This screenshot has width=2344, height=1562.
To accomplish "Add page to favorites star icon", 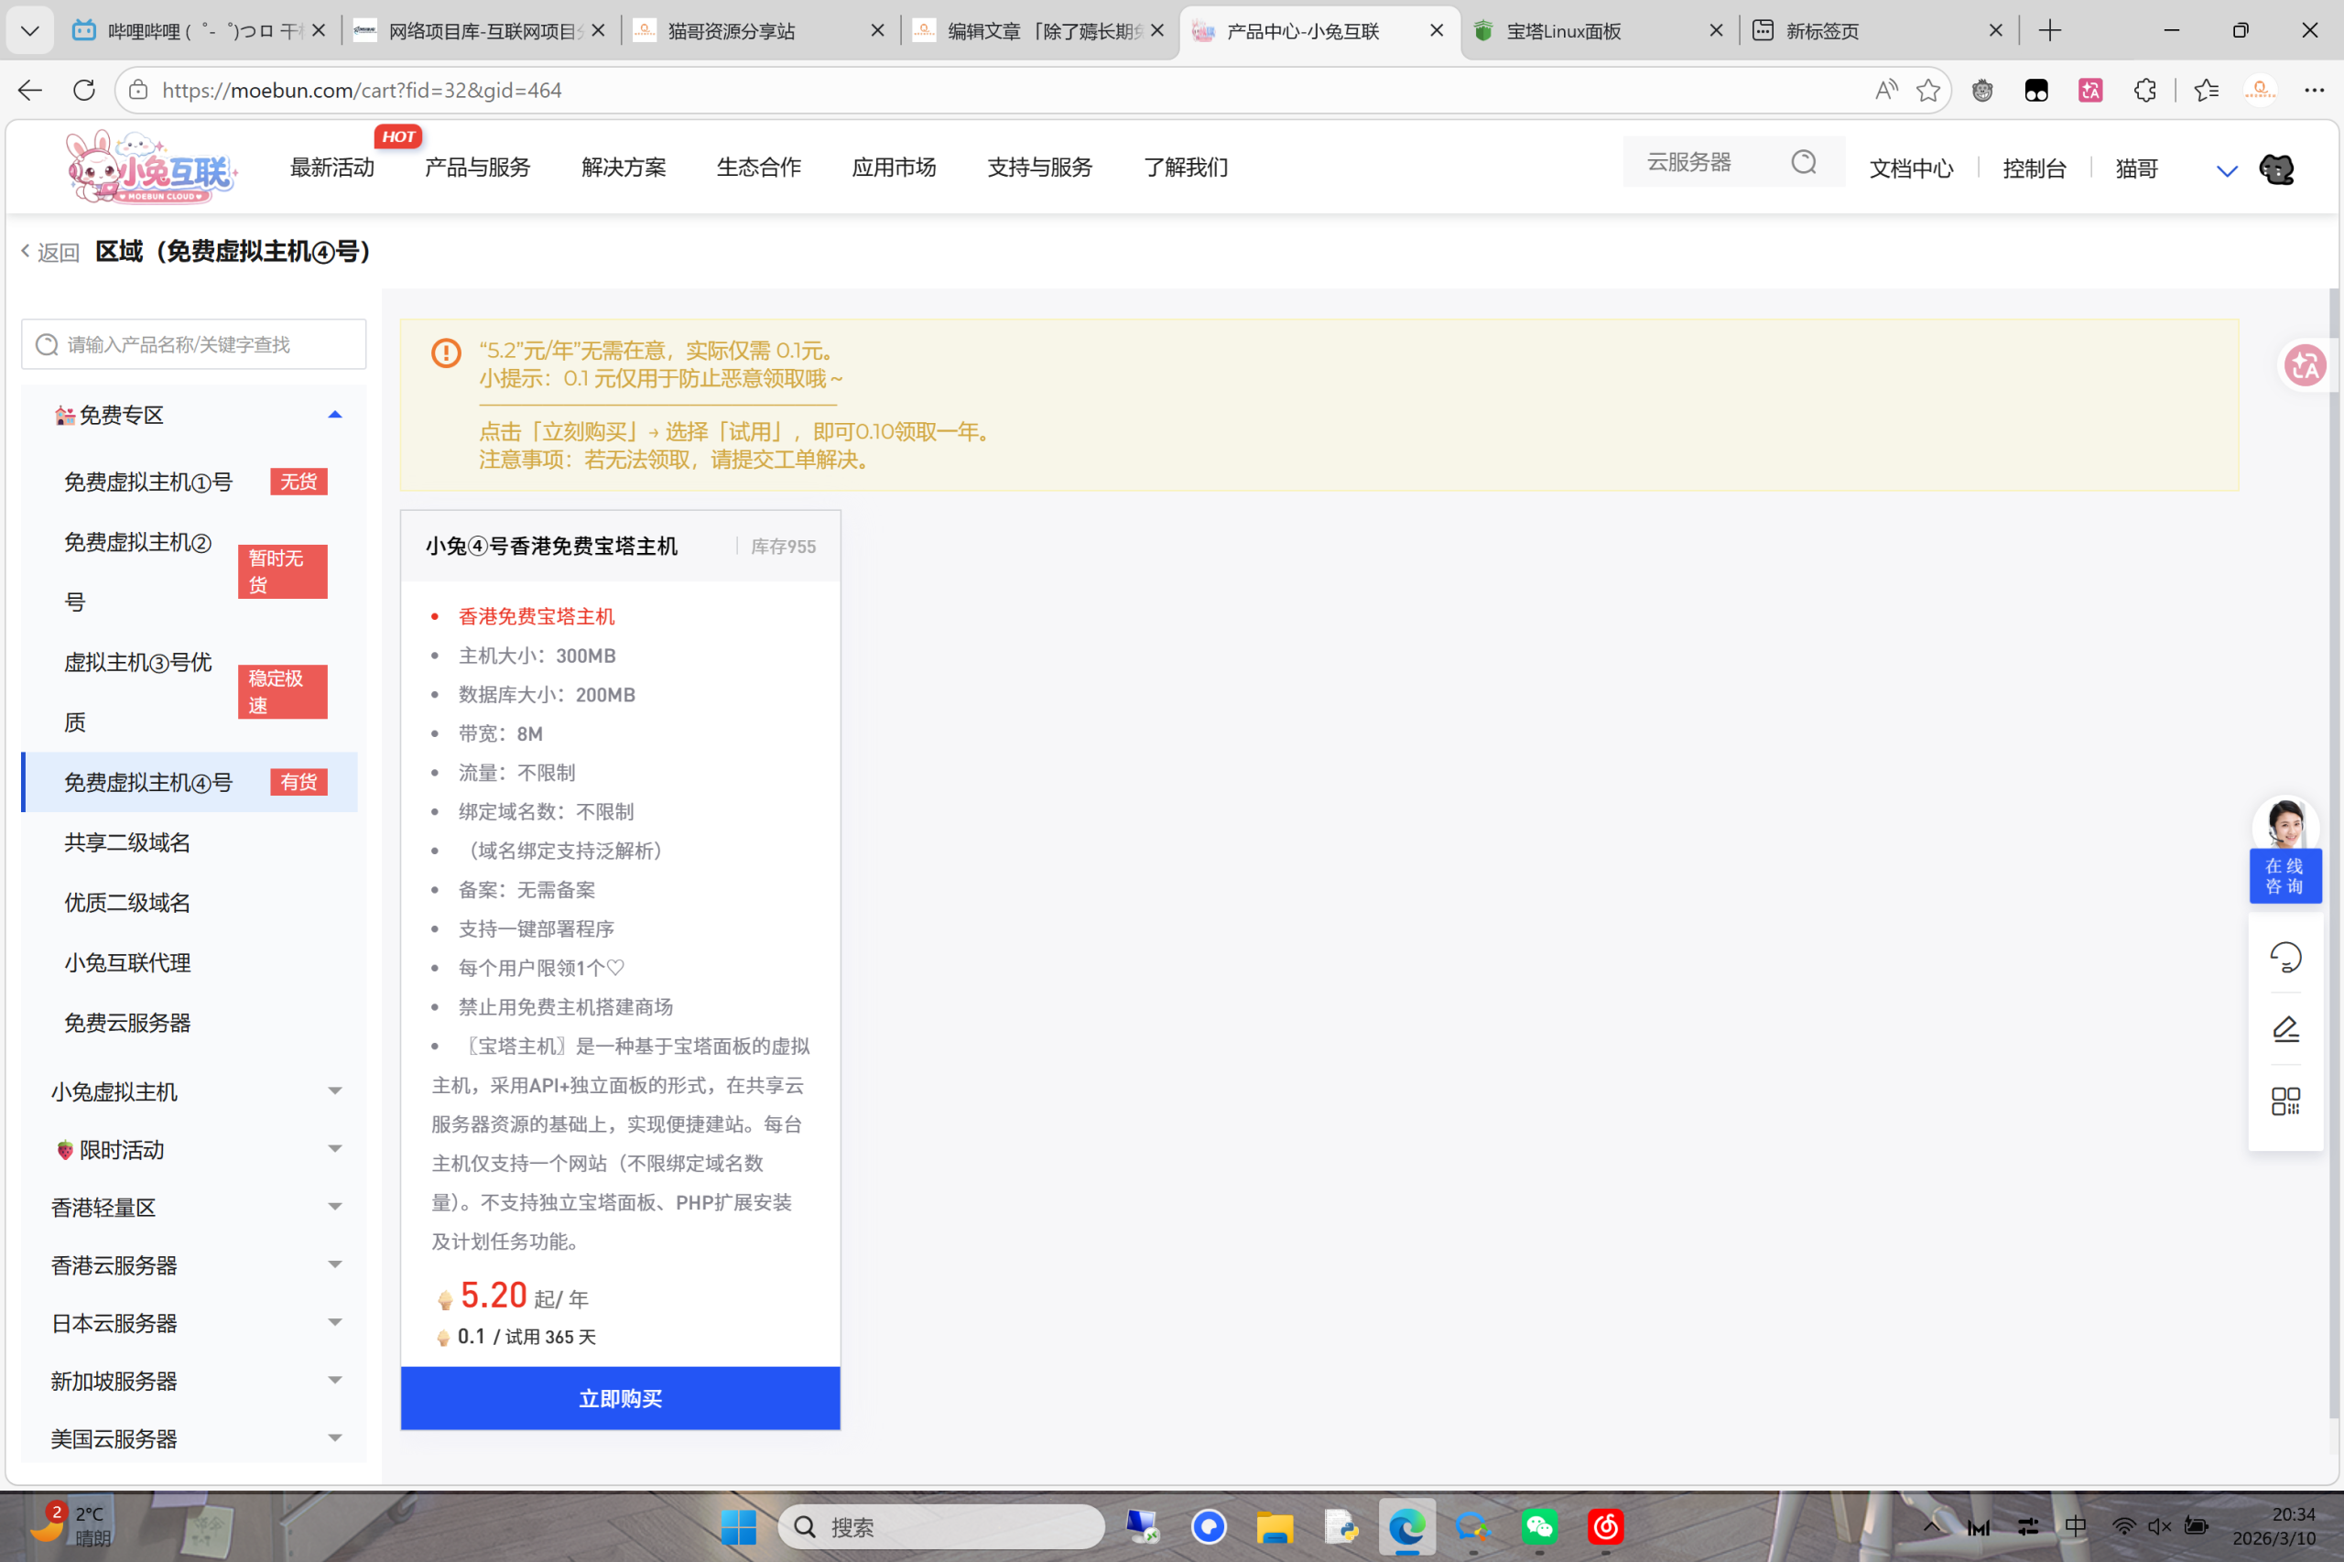I will tap(1928, 91).
